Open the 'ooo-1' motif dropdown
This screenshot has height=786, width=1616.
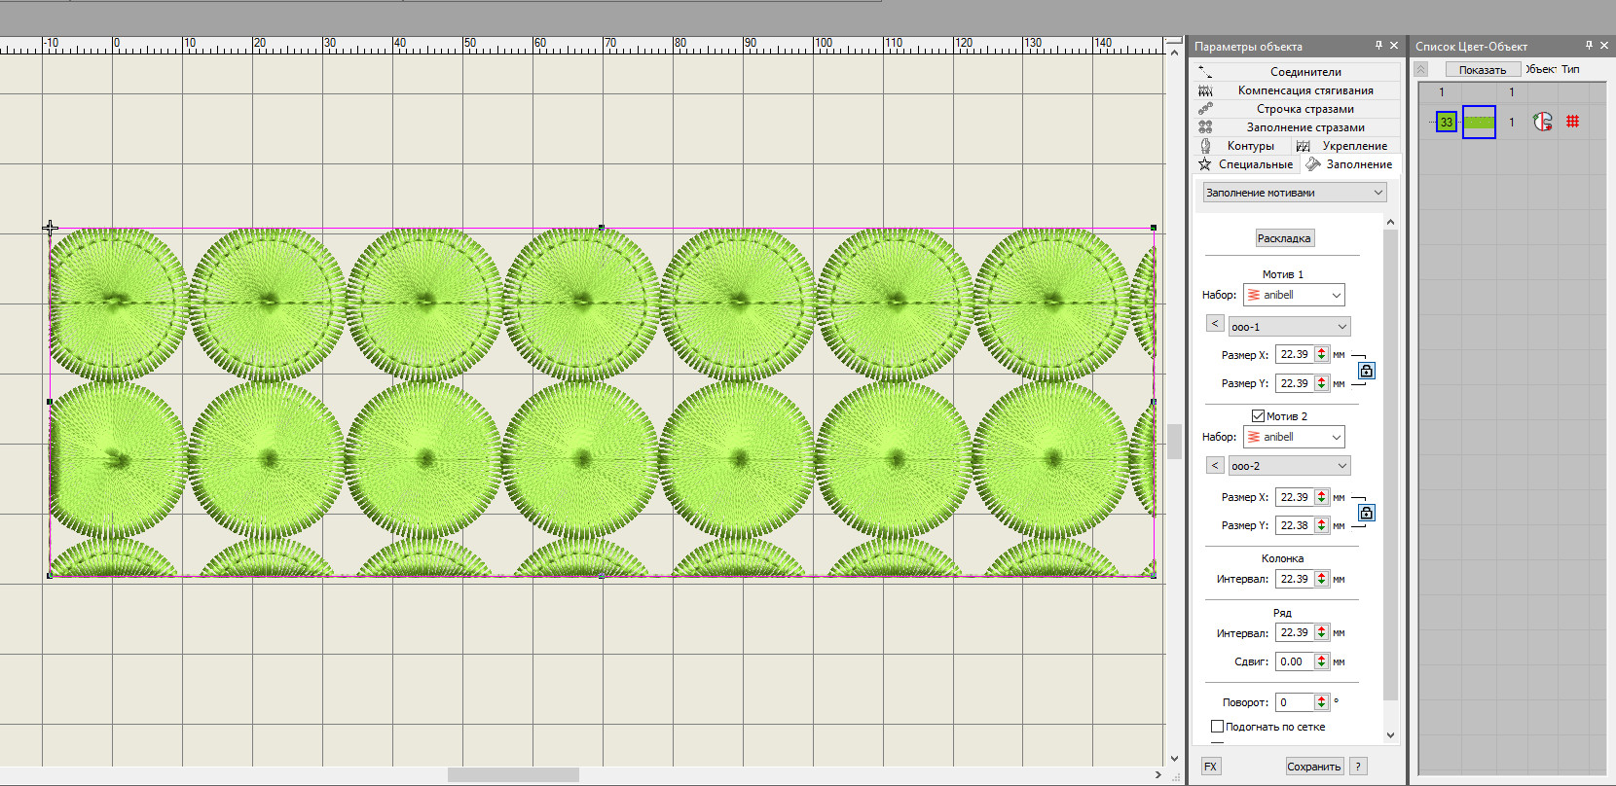click(x=1290, y=327)
